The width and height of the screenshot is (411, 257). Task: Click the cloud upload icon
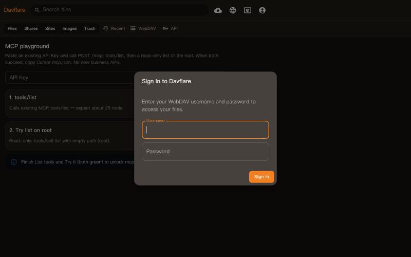218,10
